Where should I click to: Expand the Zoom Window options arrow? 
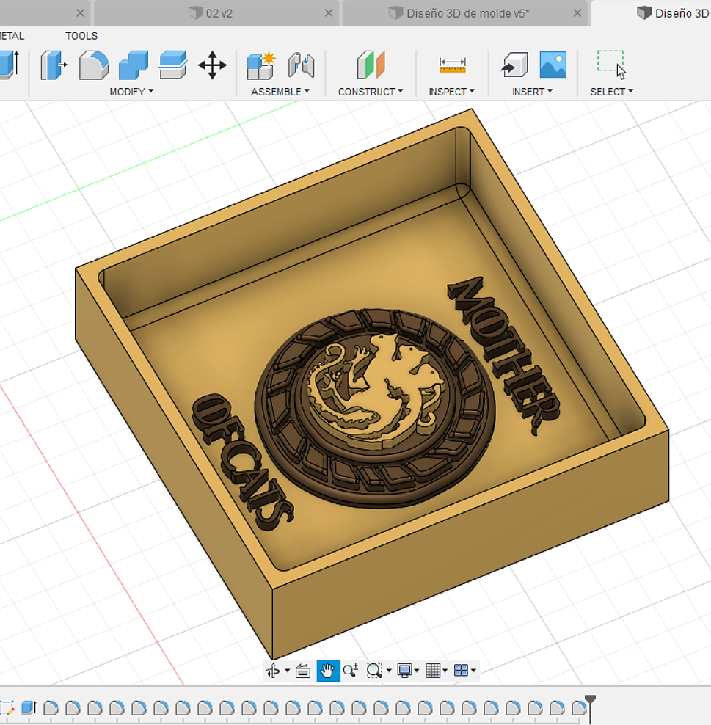click(x=388, y=671)
